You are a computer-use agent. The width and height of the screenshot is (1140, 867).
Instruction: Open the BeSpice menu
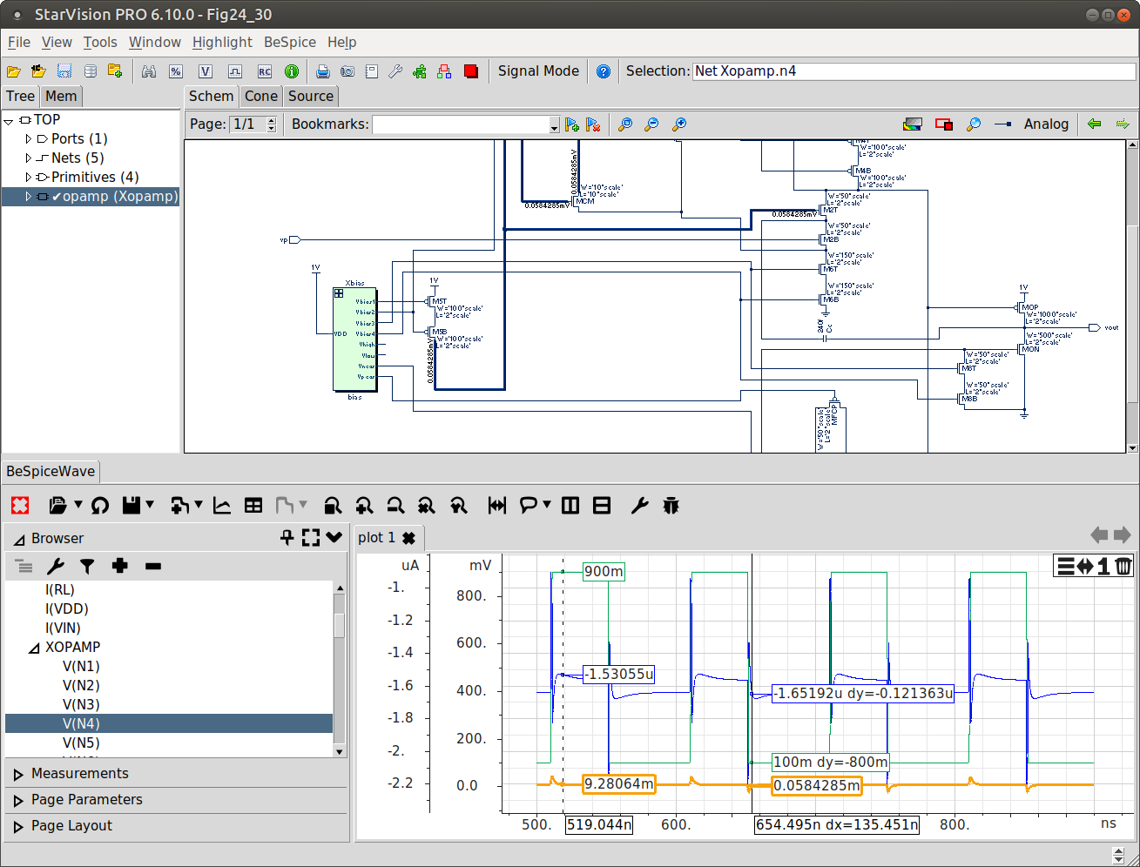click(x=289, y=42)
